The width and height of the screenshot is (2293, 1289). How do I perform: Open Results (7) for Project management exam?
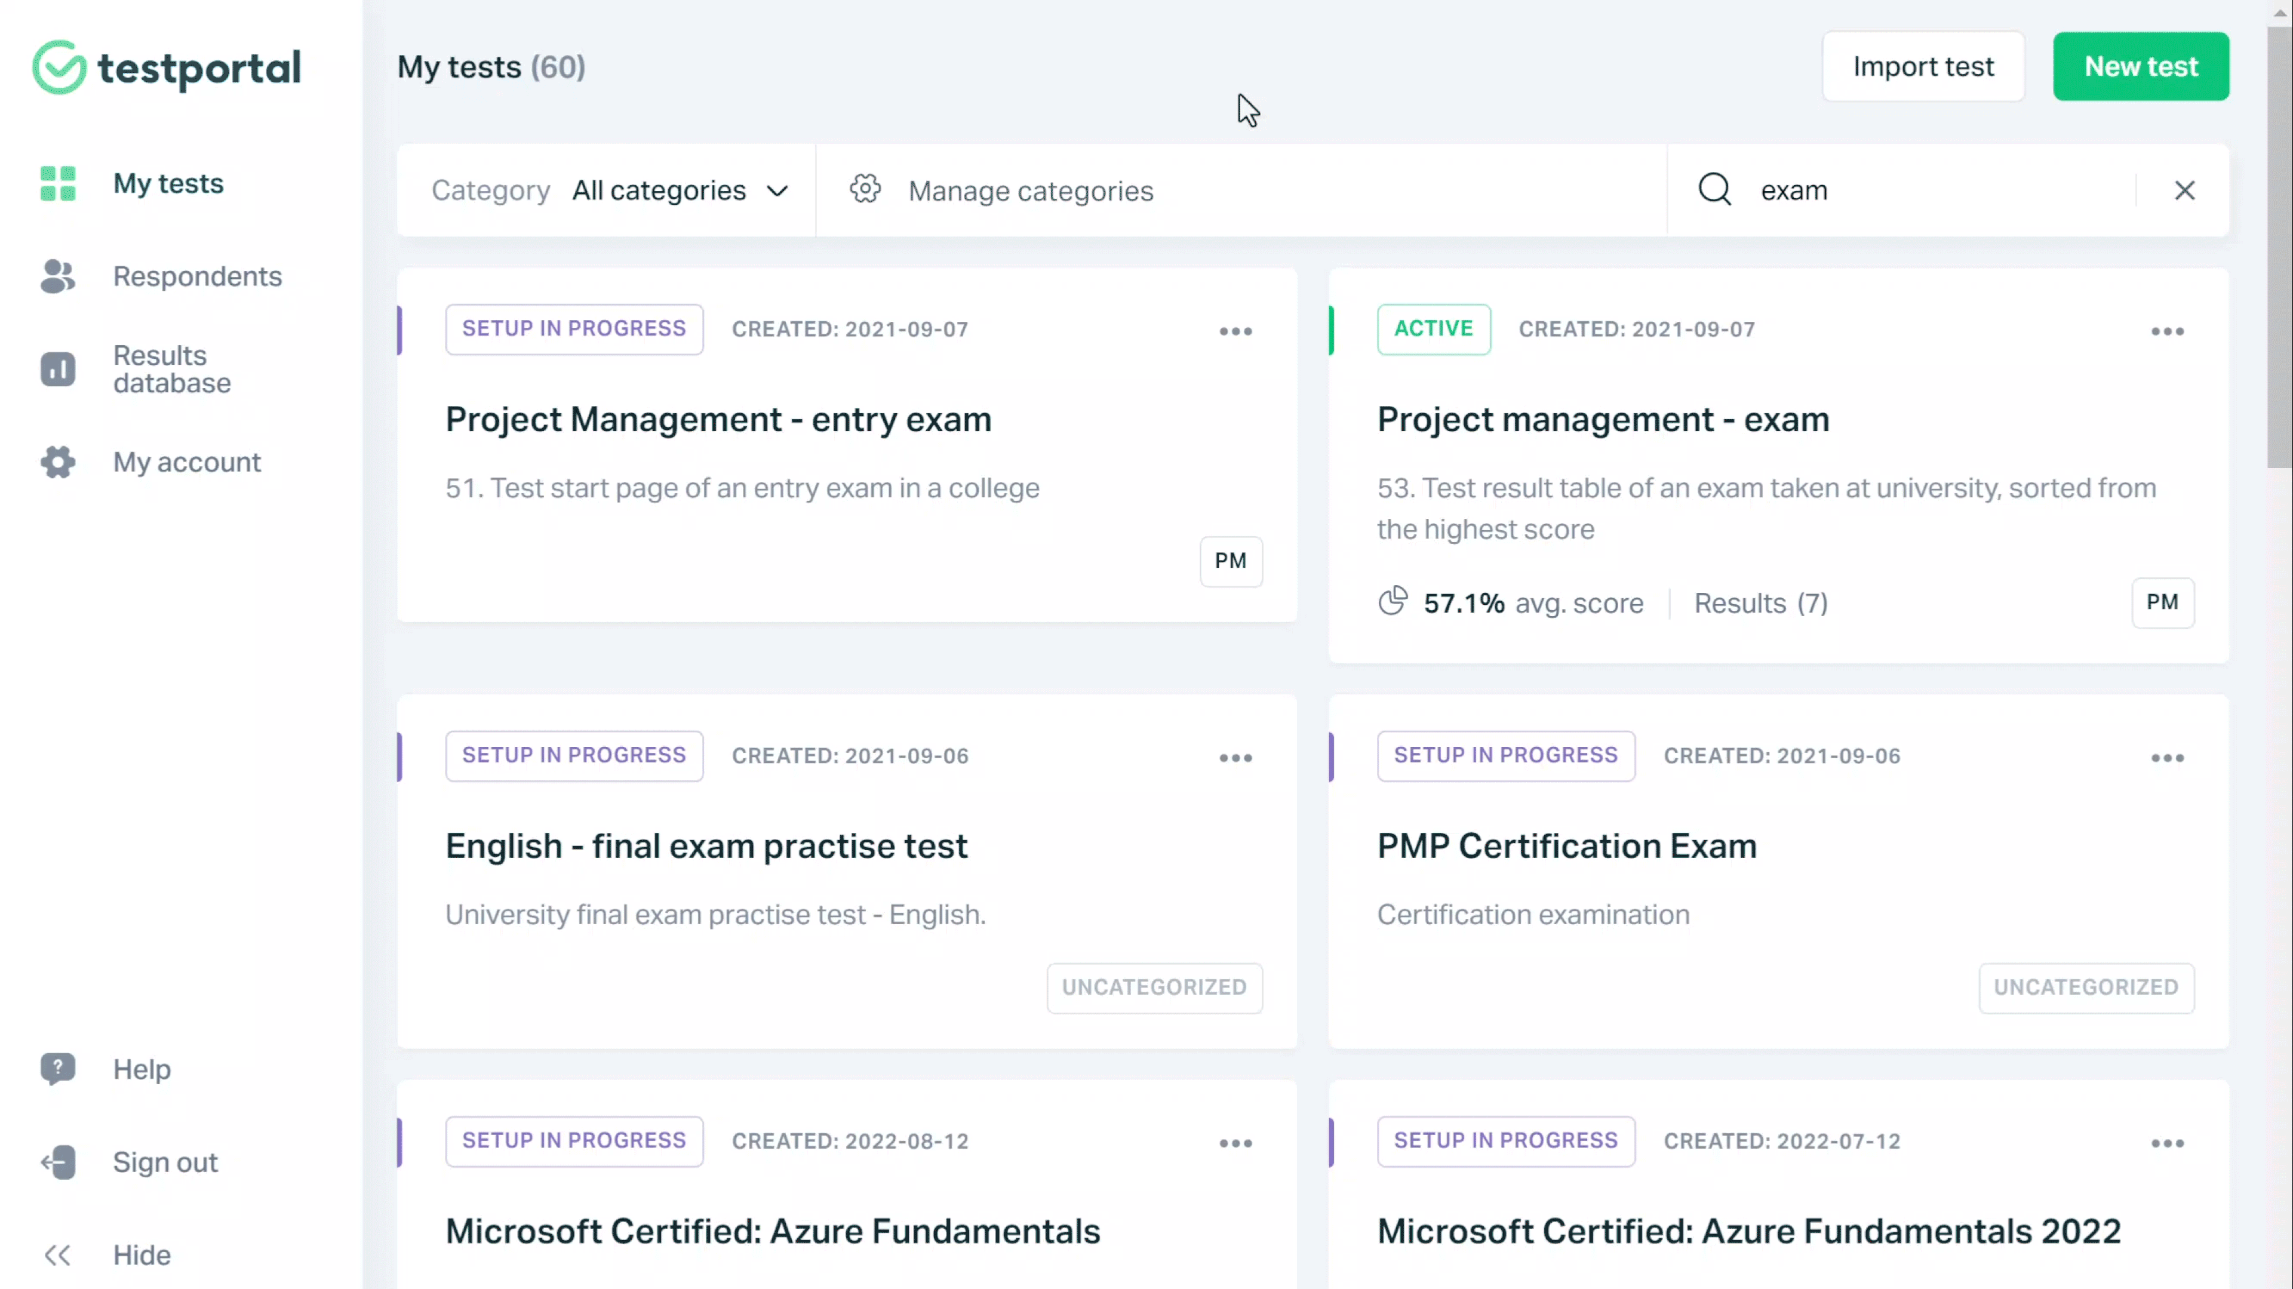click(1760, 602)
